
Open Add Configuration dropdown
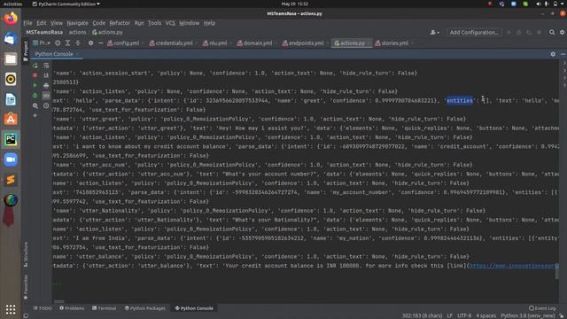coord(474,33)
